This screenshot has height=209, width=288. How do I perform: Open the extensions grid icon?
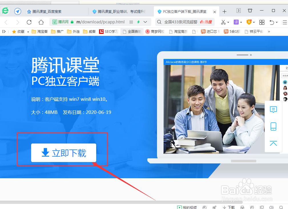tap(262, 22)
